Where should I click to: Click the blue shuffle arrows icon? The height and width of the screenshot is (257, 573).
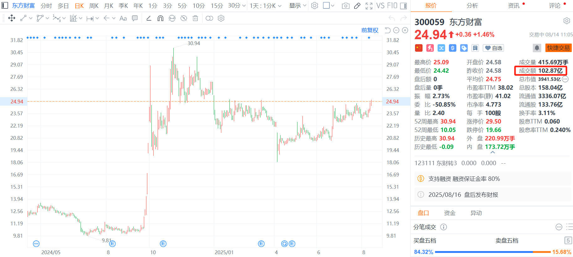tap(441, 48)
